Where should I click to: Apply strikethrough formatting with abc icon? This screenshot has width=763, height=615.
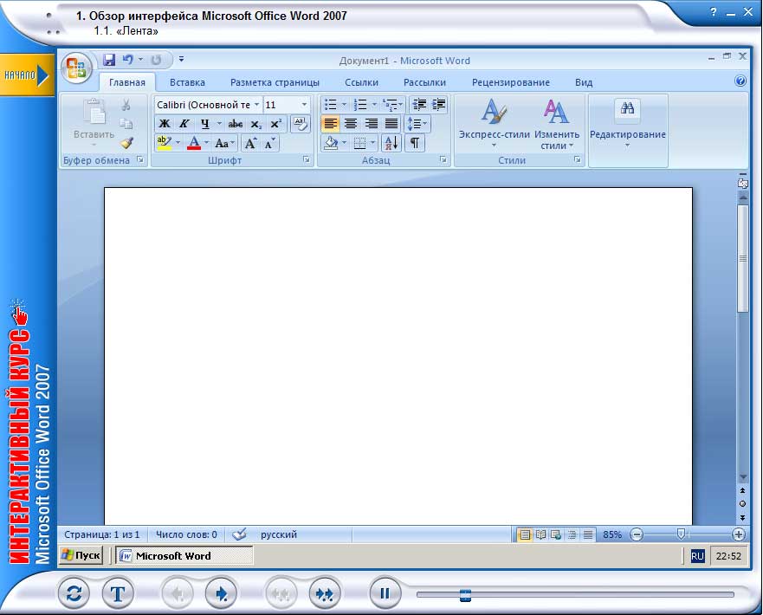(x=235, y=124)
